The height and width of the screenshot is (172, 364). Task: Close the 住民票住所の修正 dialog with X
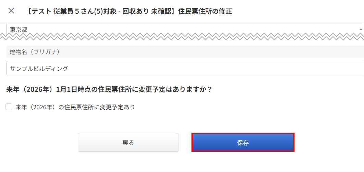[11, 11]
